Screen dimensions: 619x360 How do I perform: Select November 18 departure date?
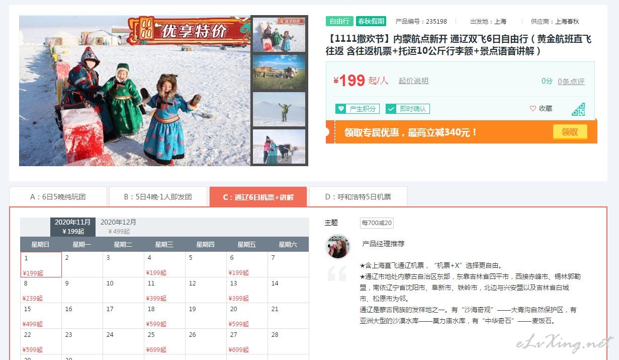[x=164, y=316]
